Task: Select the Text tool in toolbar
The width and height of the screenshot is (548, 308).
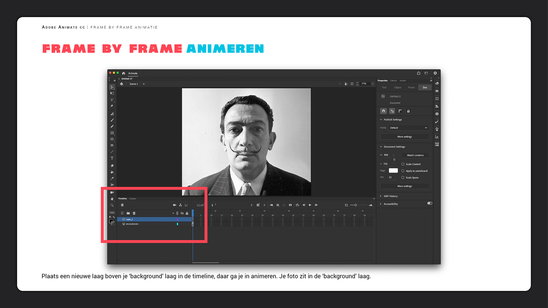Action: tap(112, 158)
